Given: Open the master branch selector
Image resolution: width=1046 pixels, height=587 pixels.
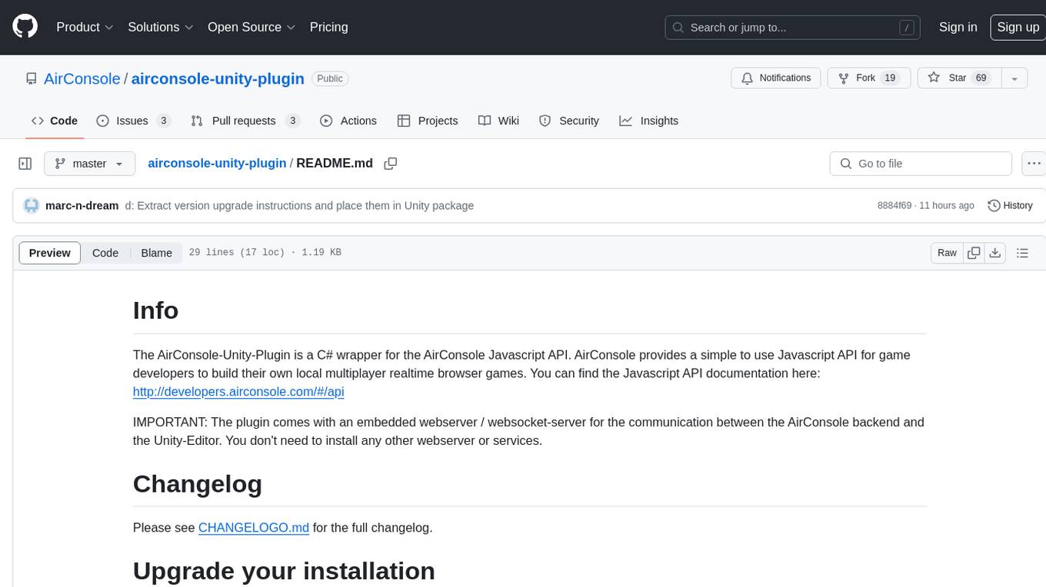Looking at the screenshot, I should click(x=89, y=164).
